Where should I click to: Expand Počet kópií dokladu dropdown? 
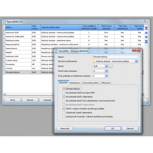point(106,71)
